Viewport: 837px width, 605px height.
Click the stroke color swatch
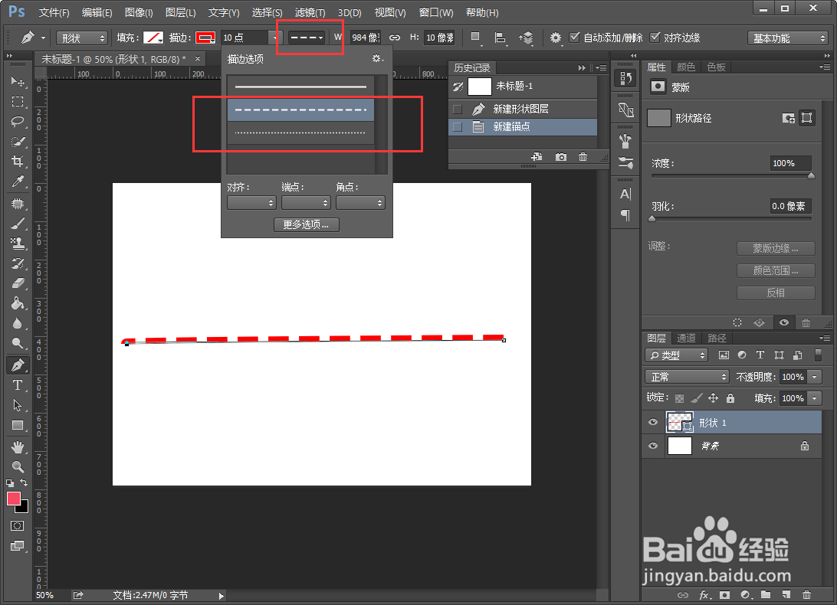click(x=205, y=38)
